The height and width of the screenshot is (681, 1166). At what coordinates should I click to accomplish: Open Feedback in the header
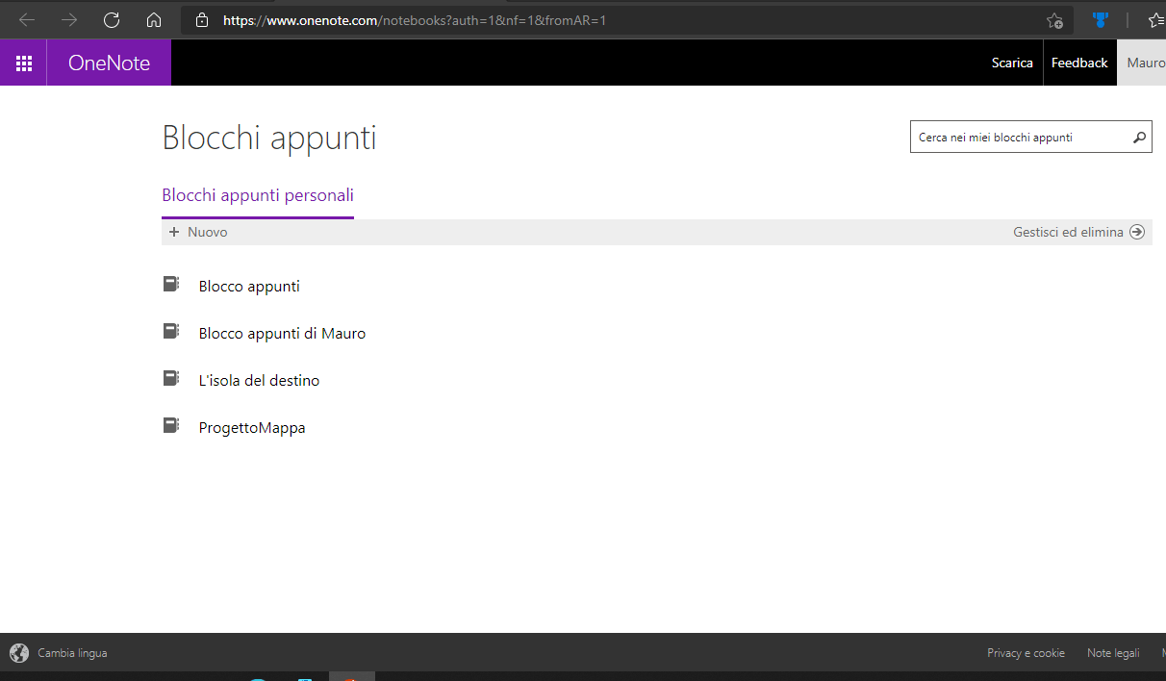(1079, 63)
